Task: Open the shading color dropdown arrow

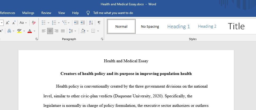Action: click(x=88, y=31)
